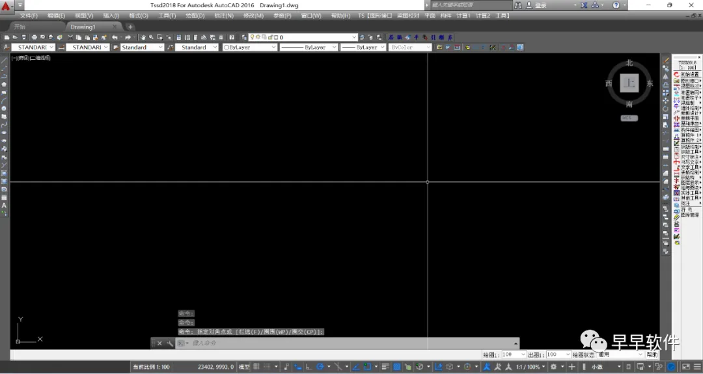
Task: Toggle annotation visibility icon in status bar
Action: coord(488,367)
